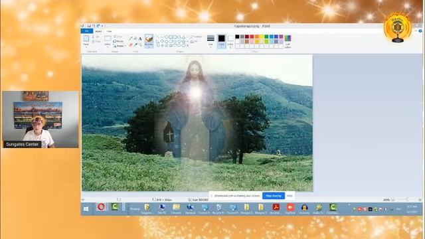This screenshot has width=425, height=239.
Task: Switch to the View ribbon tab
Action: tap(109, 31)
